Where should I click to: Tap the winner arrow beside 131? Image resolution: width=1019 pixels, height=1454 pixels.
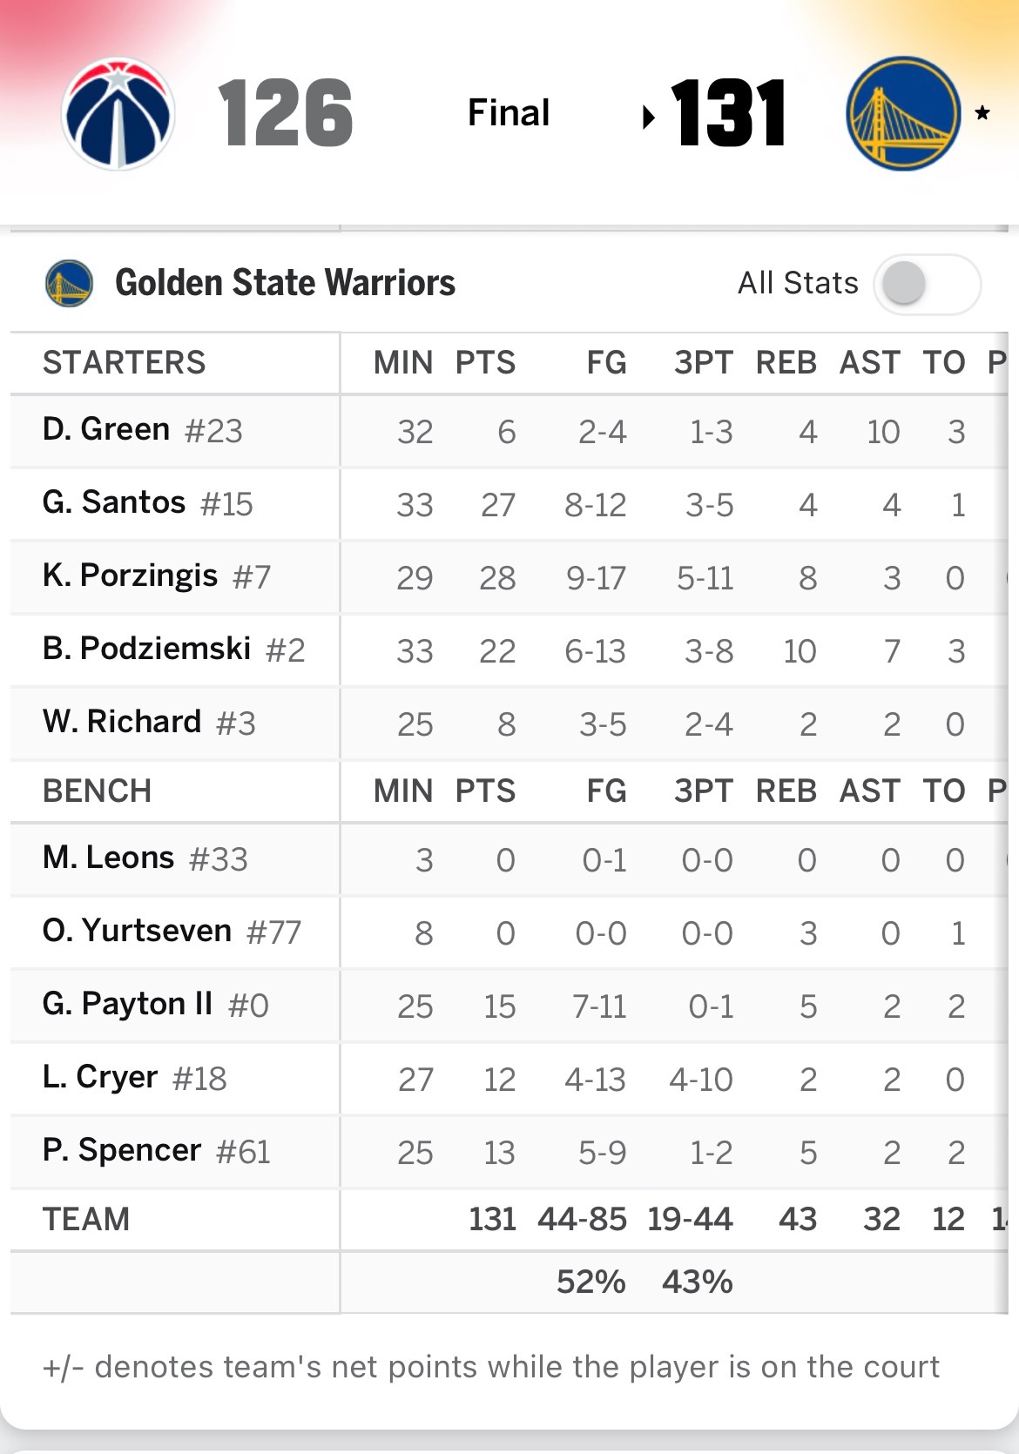point(648,116)
